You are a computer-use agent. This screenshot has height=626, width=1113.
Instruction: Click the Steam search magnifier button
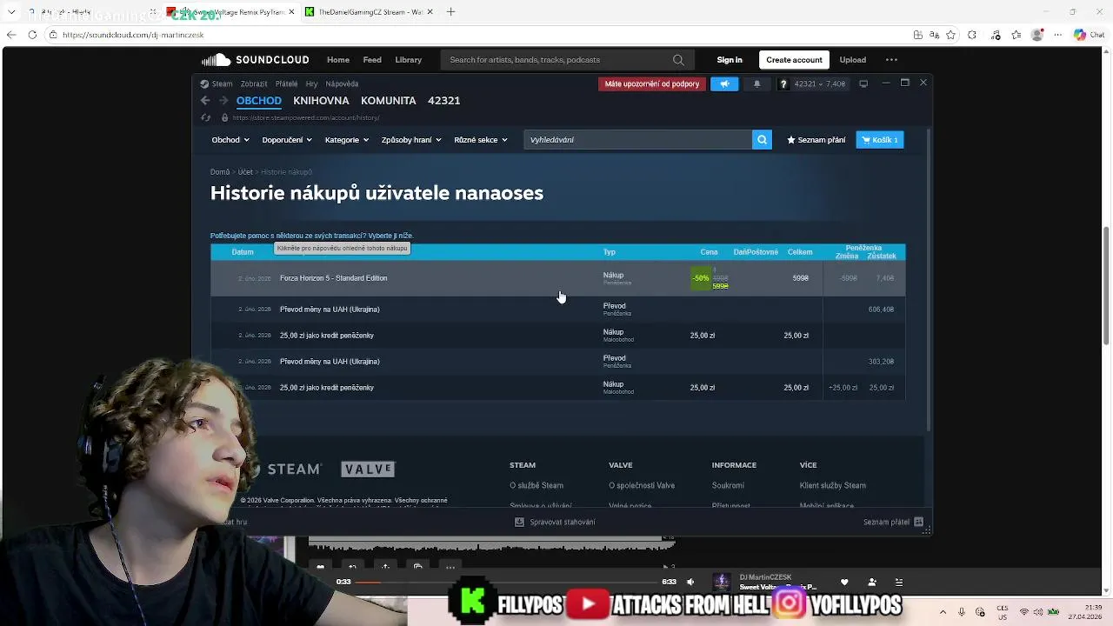coord(762,139)
